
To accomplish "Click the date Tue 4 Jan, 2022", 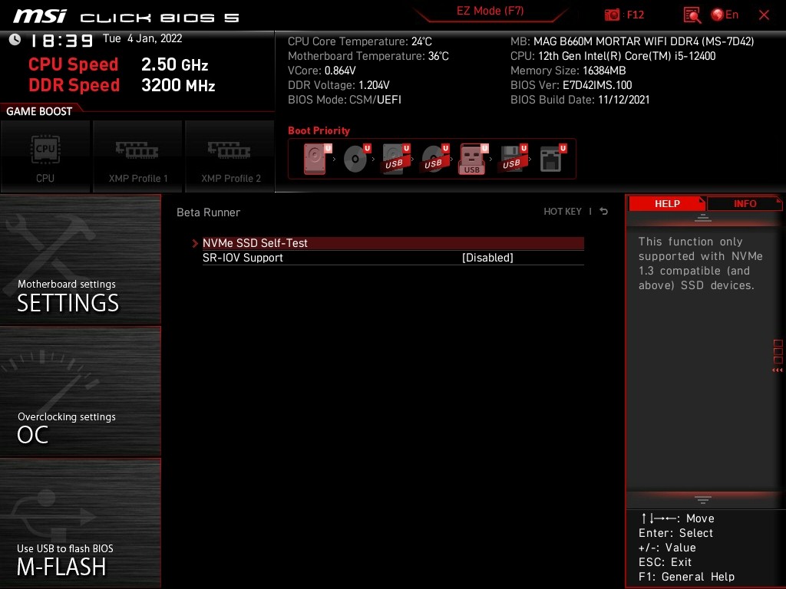I will pos(142,38).
